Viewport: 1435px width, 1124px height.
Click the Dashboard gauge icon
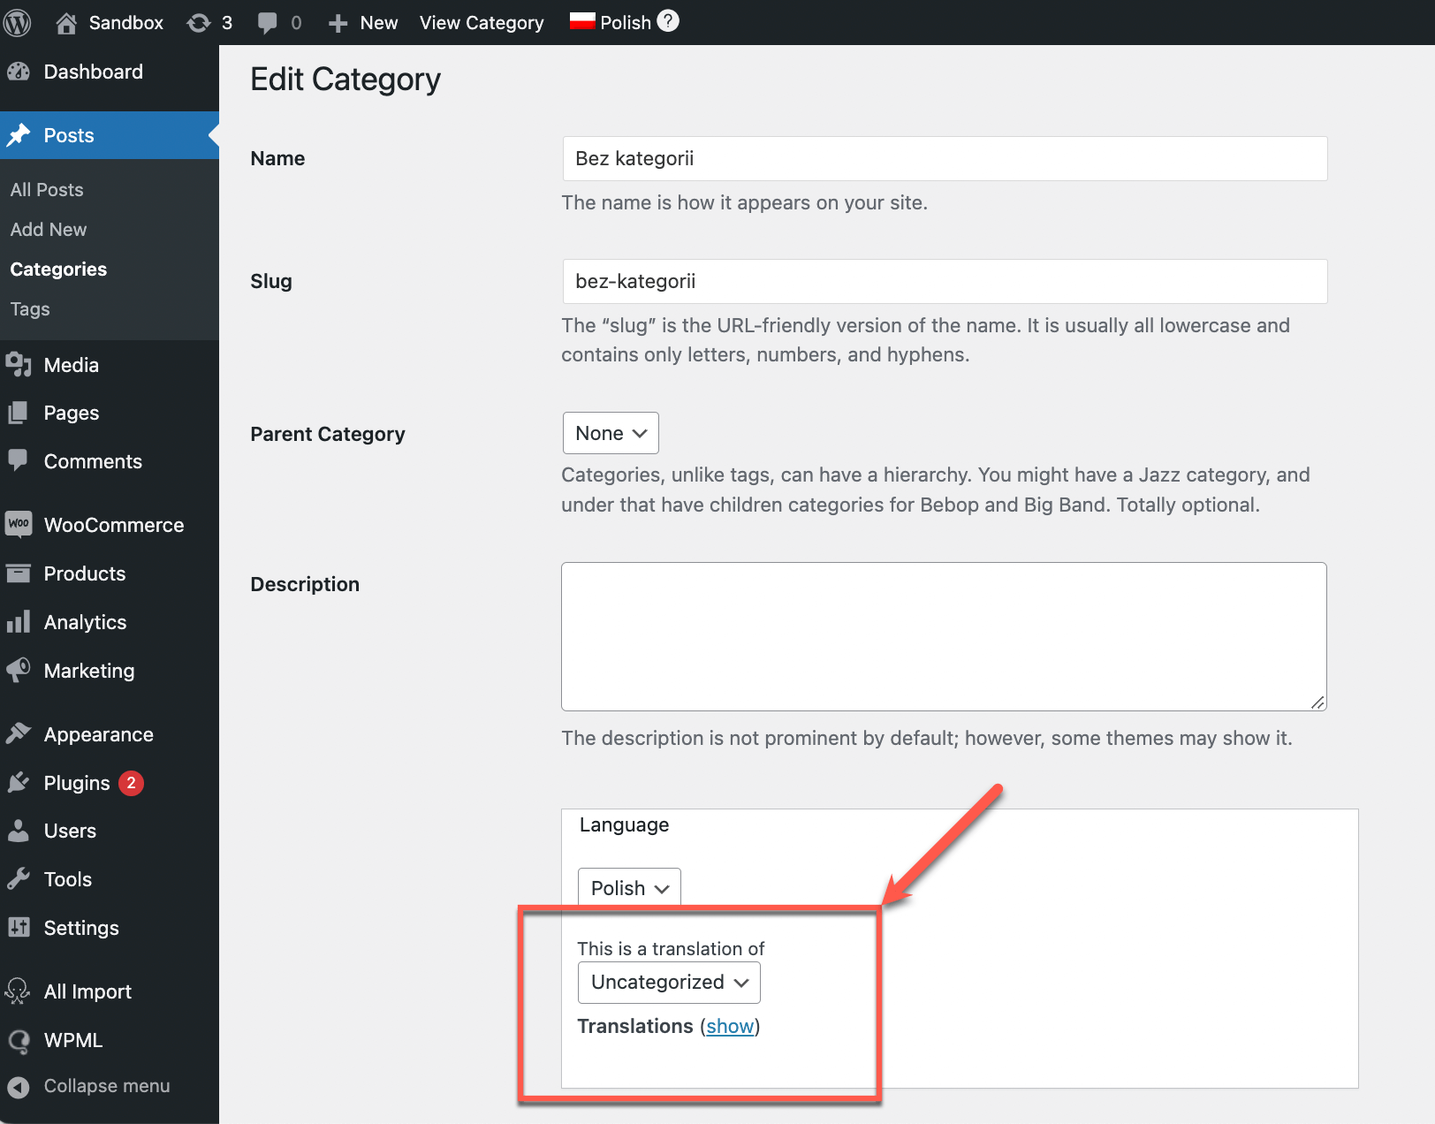coord(19,72)
